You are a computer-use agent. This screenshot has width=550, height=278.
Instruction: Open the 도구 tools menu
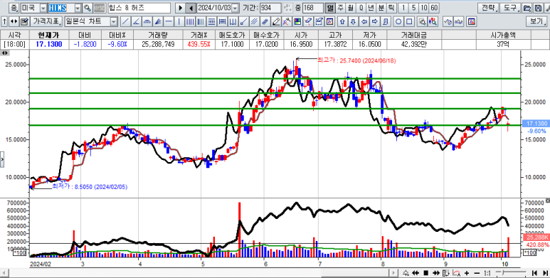point(510,8)
